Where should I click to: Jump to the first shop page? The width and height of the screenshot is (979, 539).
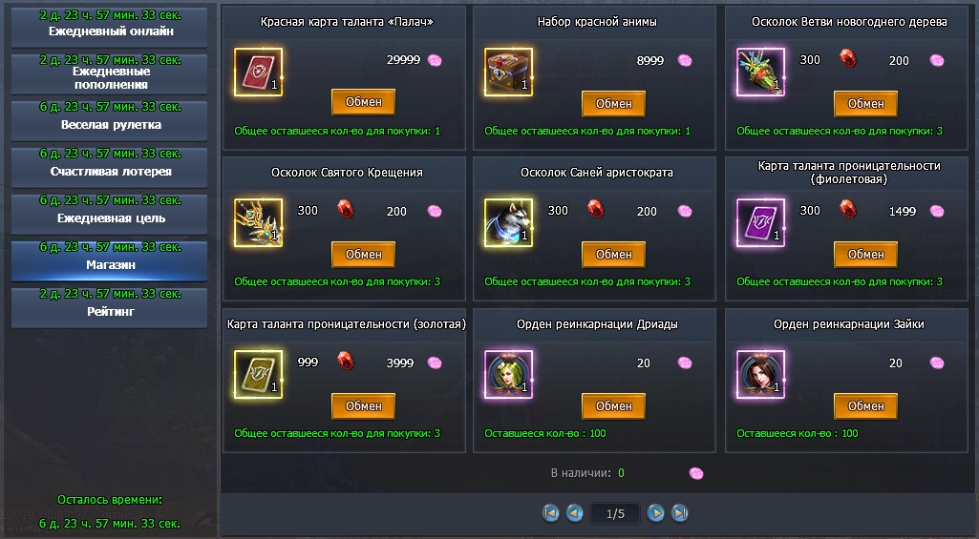pyautogui.click(x=551, y=513)
